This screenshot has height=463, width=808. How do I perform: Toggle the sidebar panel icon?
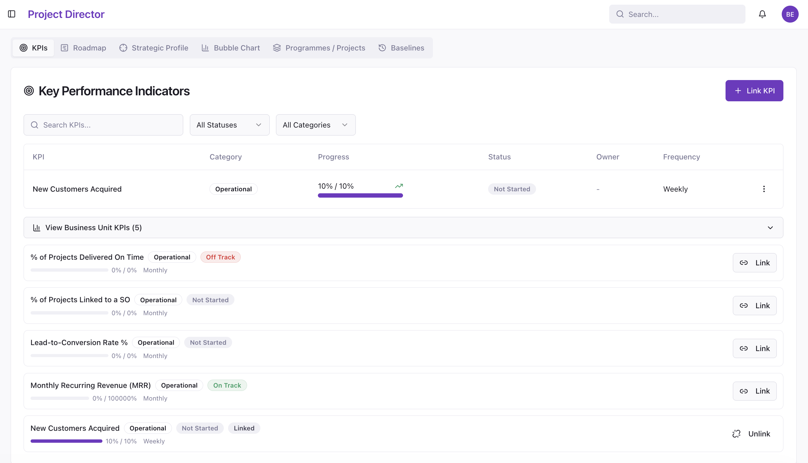point(12,14)
